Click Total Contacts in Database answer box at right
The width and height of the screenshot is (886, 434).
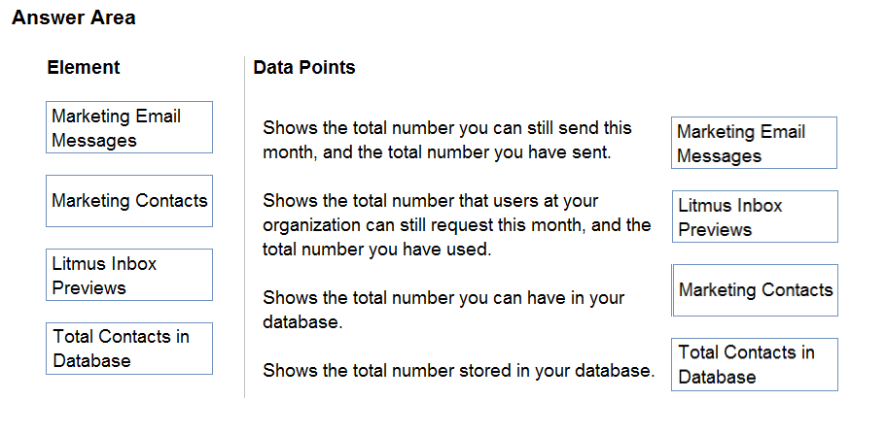(755, 365)
